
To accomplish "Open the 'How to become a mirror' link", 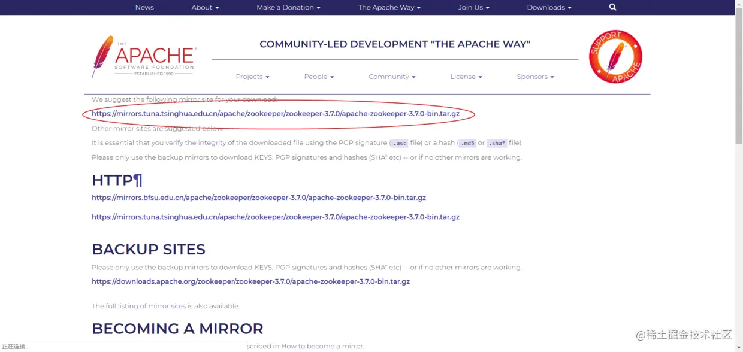I will coord(322,346).
